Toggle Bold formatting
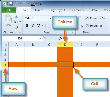Image resolution: width=110 pixels, height=97 pixels. click(x=27, y=26)
